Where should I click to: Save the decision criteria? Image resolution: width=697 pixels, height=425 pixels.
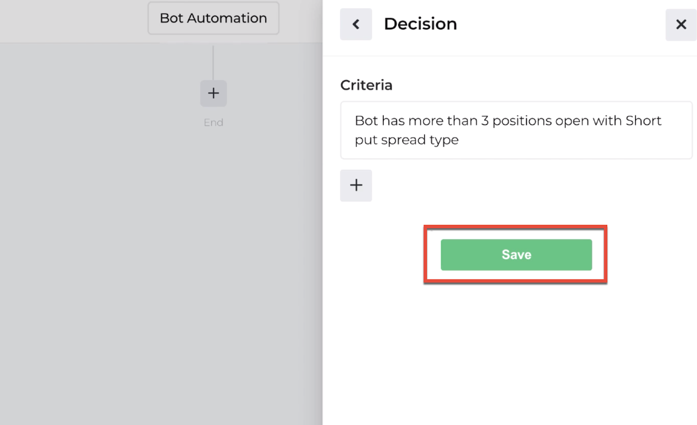516,255
